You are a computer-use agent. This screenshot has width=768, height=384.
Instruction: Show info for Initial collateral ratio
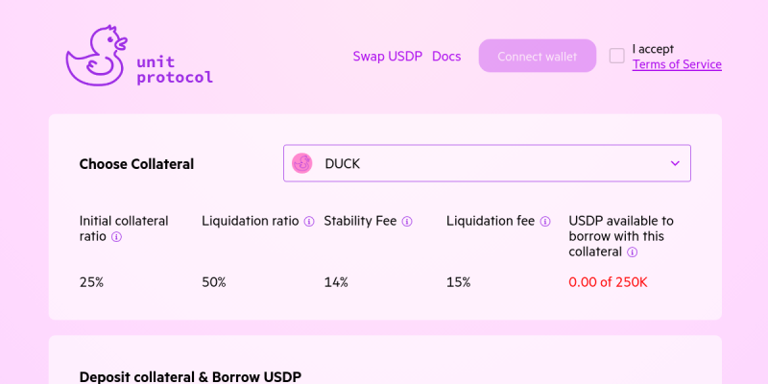116,237
